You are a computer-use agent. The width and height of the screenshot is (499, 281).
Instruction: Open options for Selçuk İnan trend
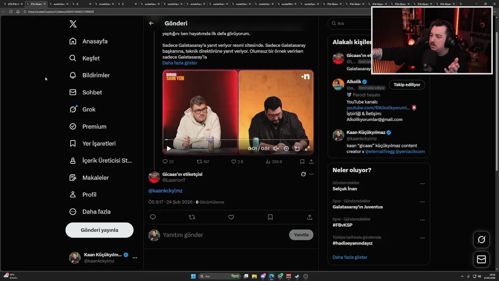click(422, 184)
